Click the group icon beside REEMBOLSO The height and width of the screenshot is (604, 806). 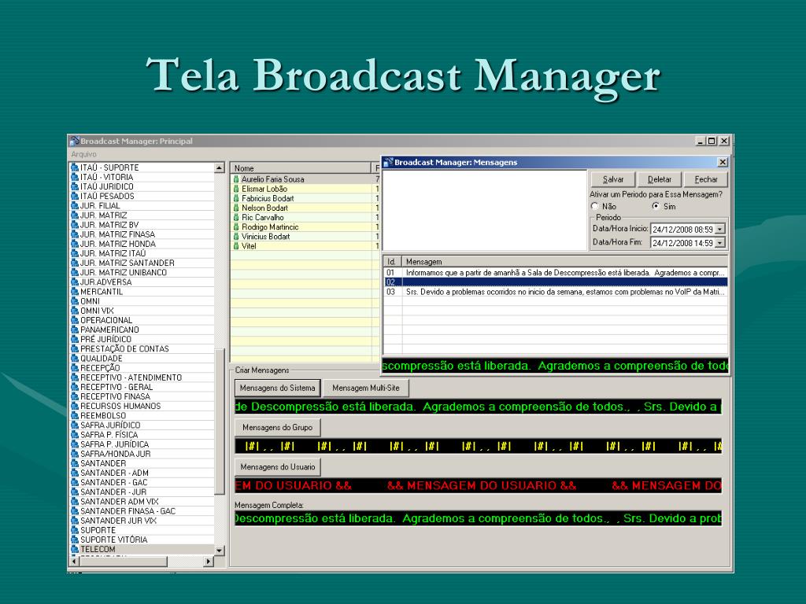(x=75, y=415)
